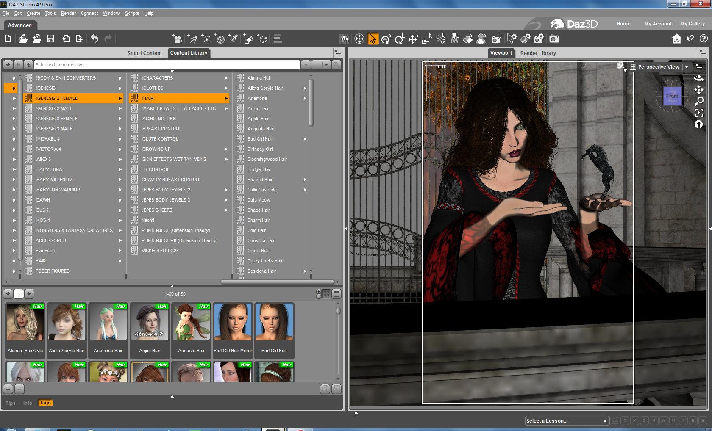712x431 pixels.
Task: Activate the Rotate tool in toolbar
Action: click(x=400, y=39)
